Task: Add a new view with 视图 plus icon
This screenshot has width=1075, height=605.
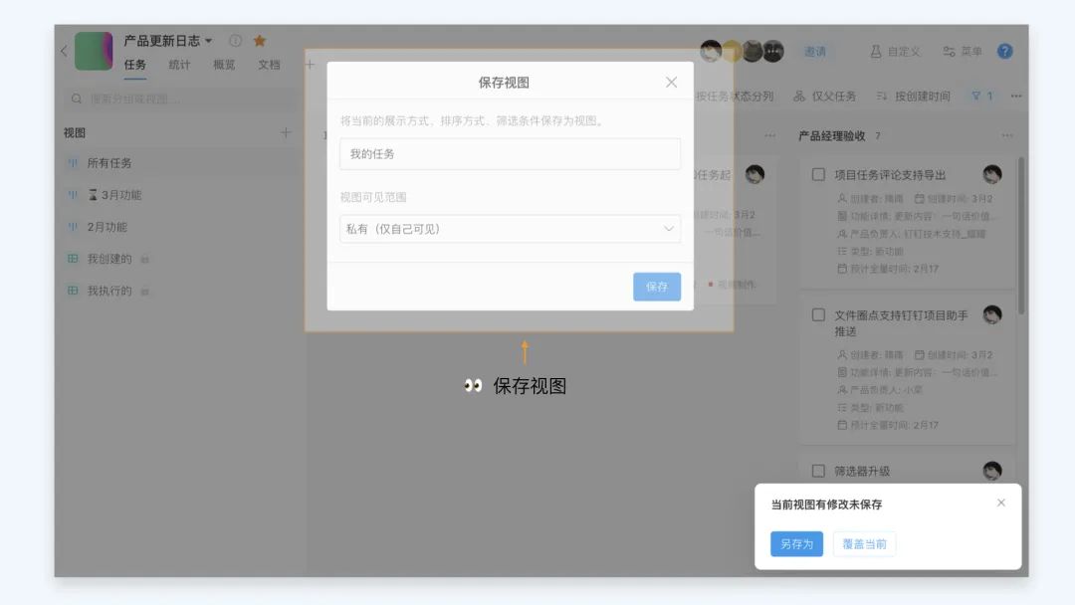Action: (x=286, y=133)
